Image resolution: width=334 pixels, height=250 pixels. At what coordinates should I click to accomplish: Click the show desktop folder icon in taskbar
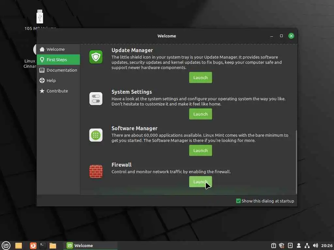[19, 245]
